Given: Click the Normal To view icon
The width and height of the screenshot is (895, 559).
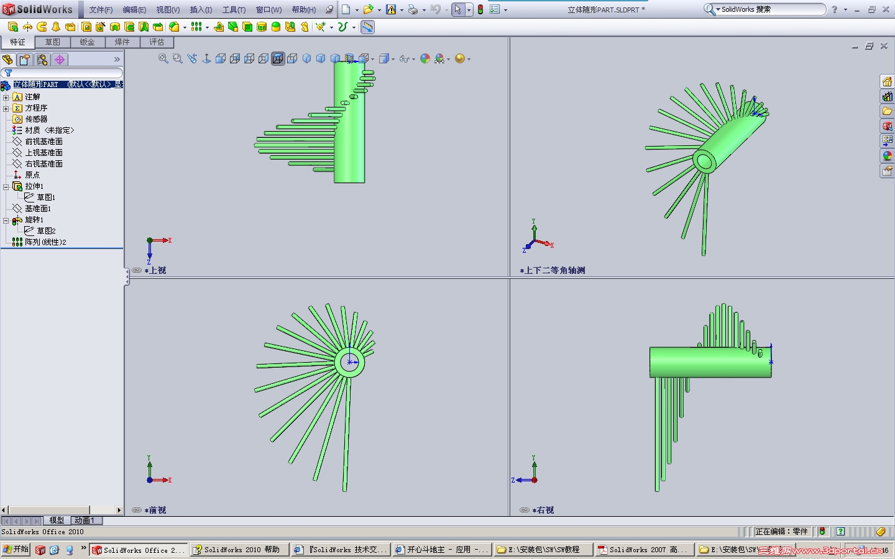Looking at the screenshot, I should (206, 58).
